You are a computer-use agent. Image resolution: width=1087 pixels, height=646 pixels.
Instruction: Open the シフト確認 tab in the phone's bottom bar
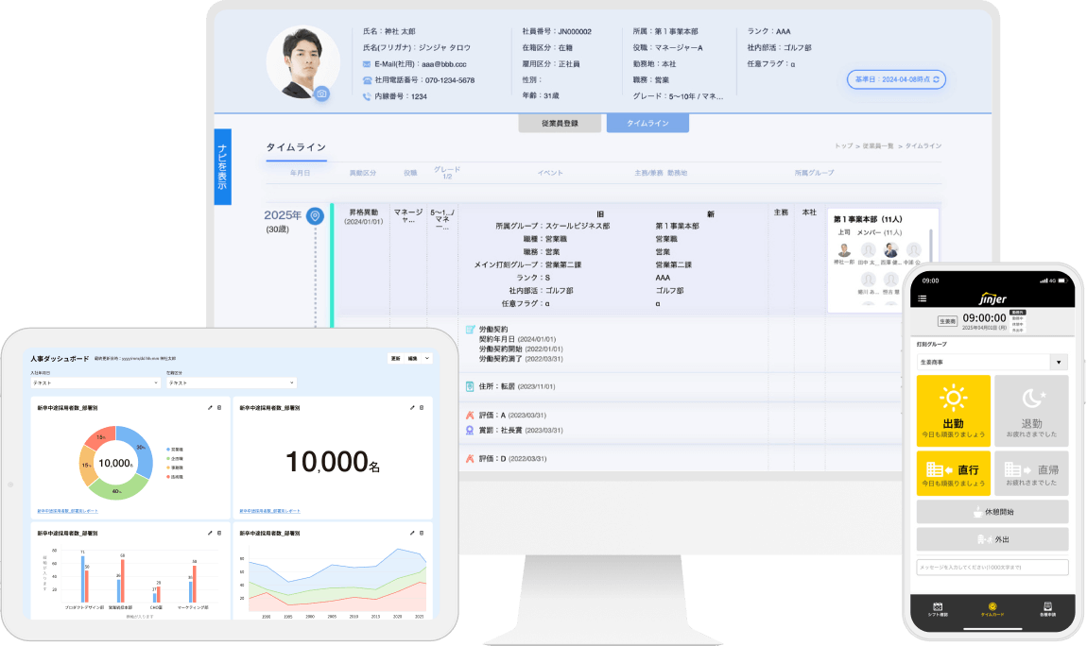point(938,609)
